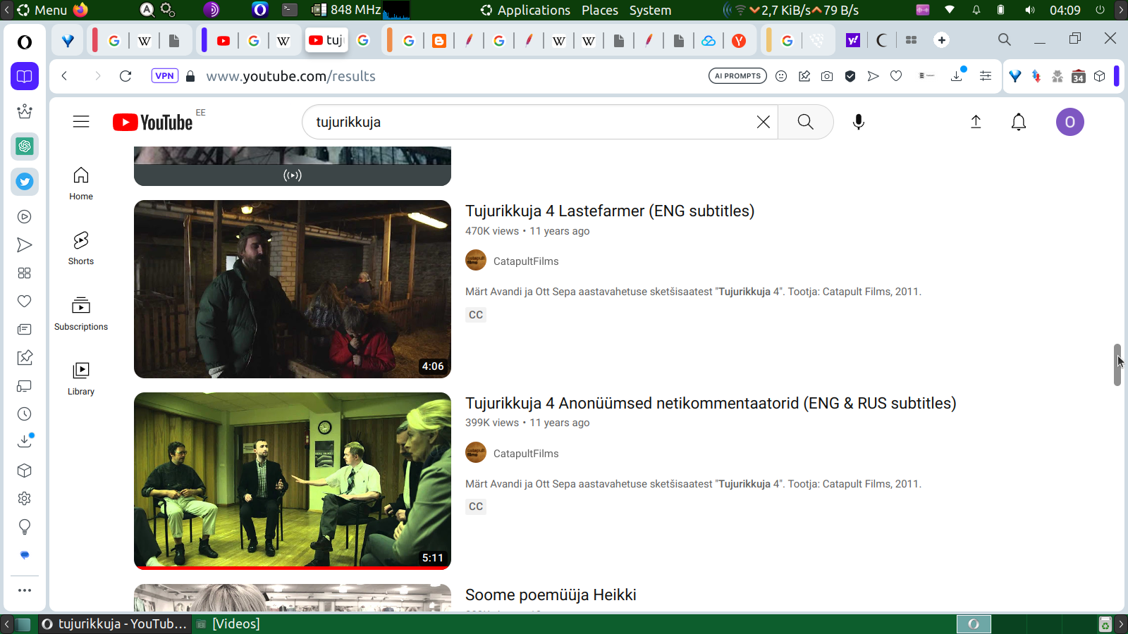Open the YouTube upload/create button
1128x634 pixels.
click(976, 122)
